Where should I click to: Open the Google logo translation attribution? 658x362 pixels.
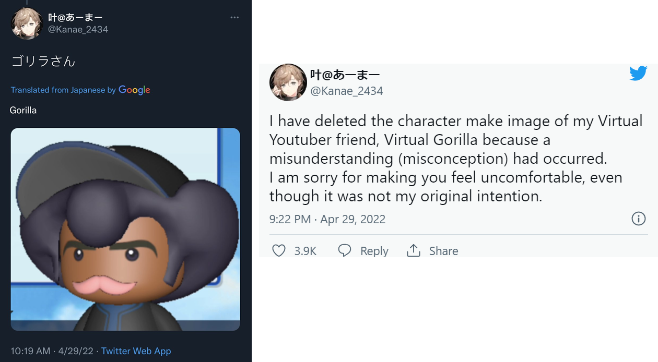click(x=134, y=90)
